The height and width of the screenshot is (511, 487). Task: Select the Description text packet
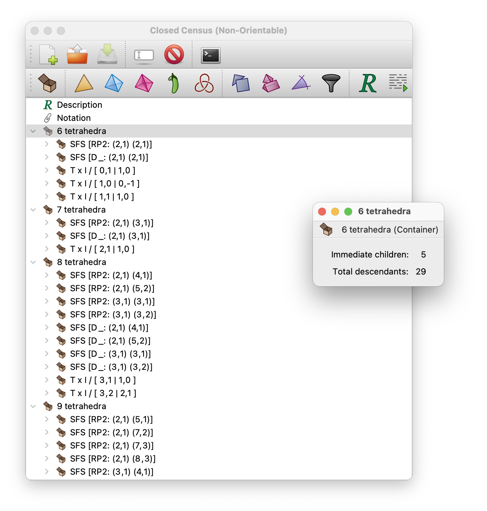[79, 105]
